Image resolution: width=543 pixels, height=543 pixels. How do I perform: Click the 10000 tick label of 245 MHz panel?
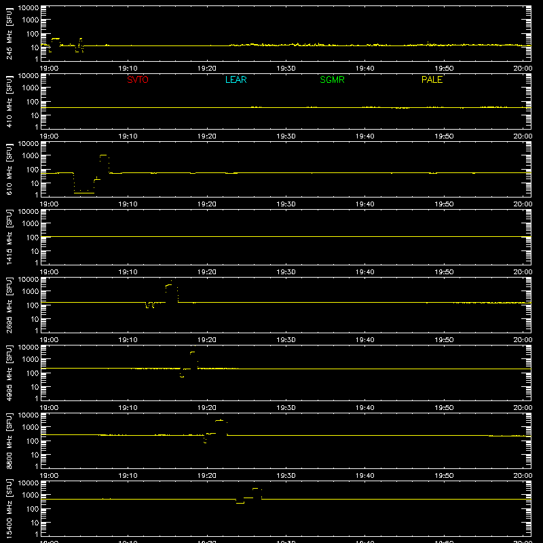pyautogui.click(x=29, y=8)
